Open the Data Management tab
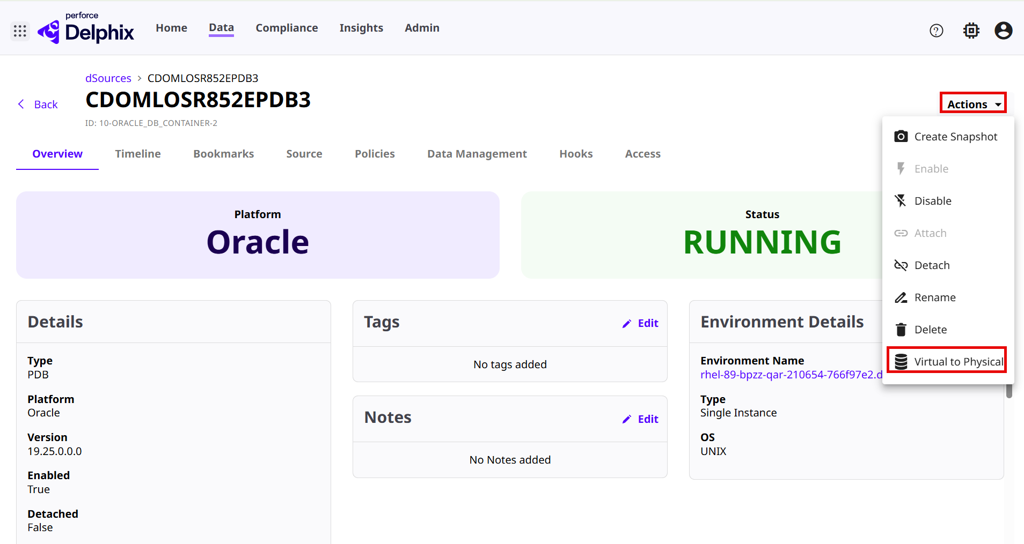This screenshot has width=1024, height=544. (x=477, y=154)
